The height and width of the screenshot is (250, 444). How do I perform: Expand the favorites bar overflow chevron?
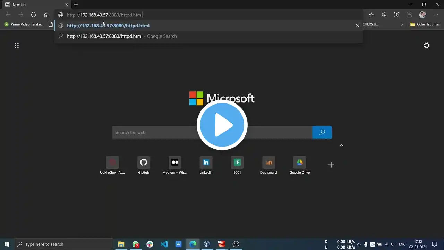pyautogui.click(x=402, y=24)
